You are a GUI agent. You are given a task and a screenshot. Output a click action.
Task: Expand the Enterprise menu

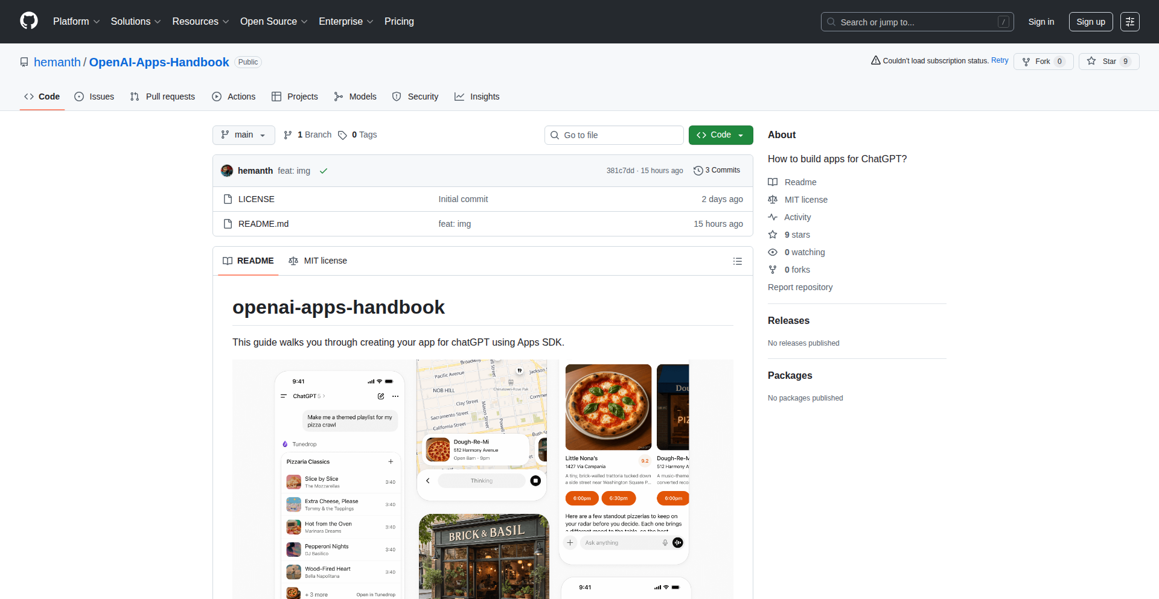point(346,22)
